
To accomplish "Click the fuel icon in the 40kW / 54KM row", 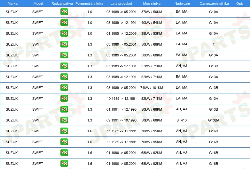I will click(x=64, y=22).
